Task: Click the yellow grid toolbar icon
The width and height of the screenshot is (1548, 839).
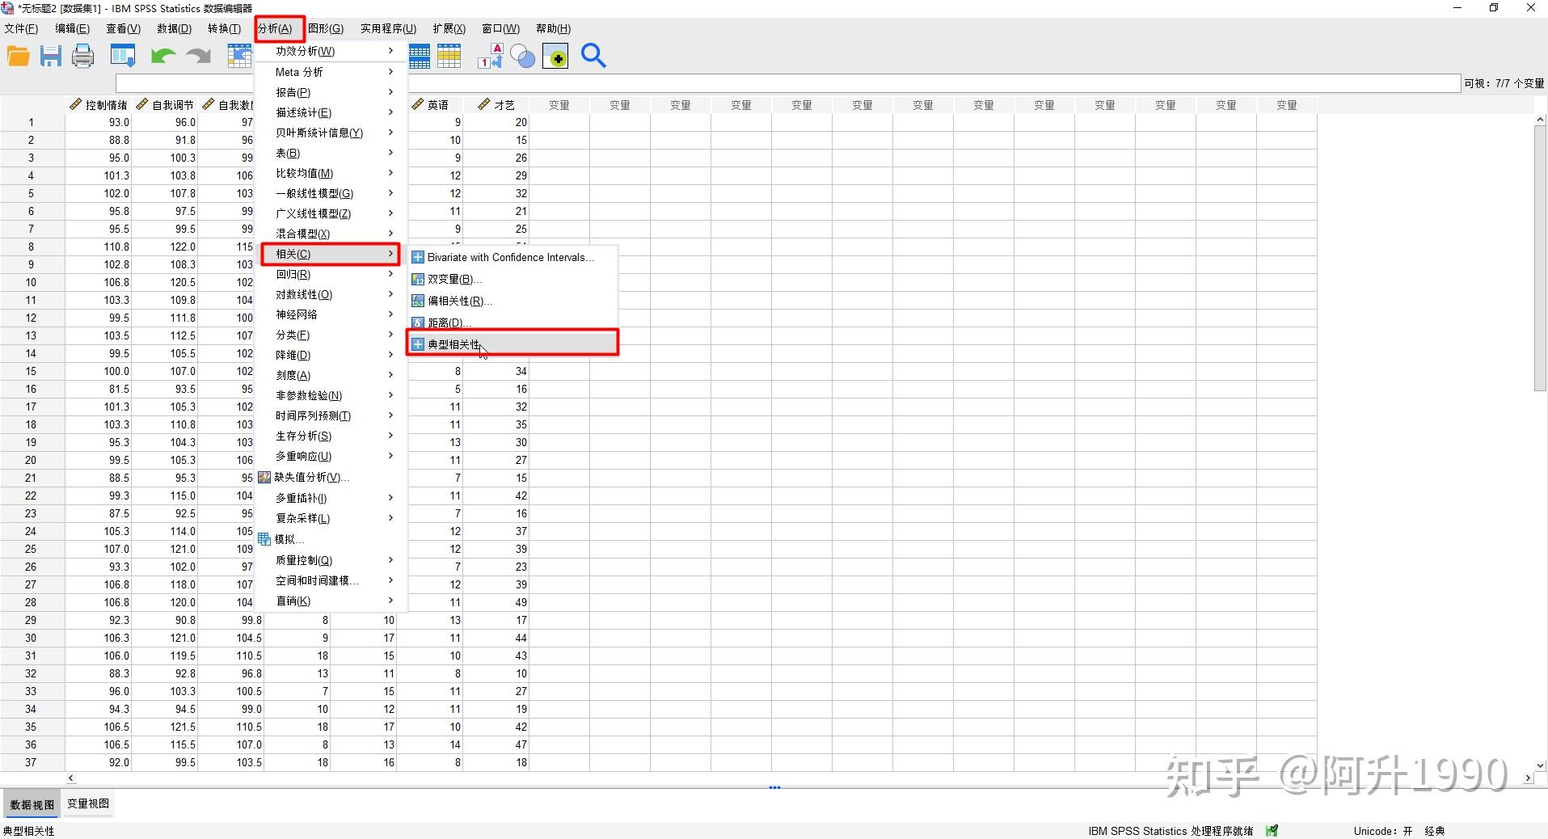Action: (x=449, y=56)
